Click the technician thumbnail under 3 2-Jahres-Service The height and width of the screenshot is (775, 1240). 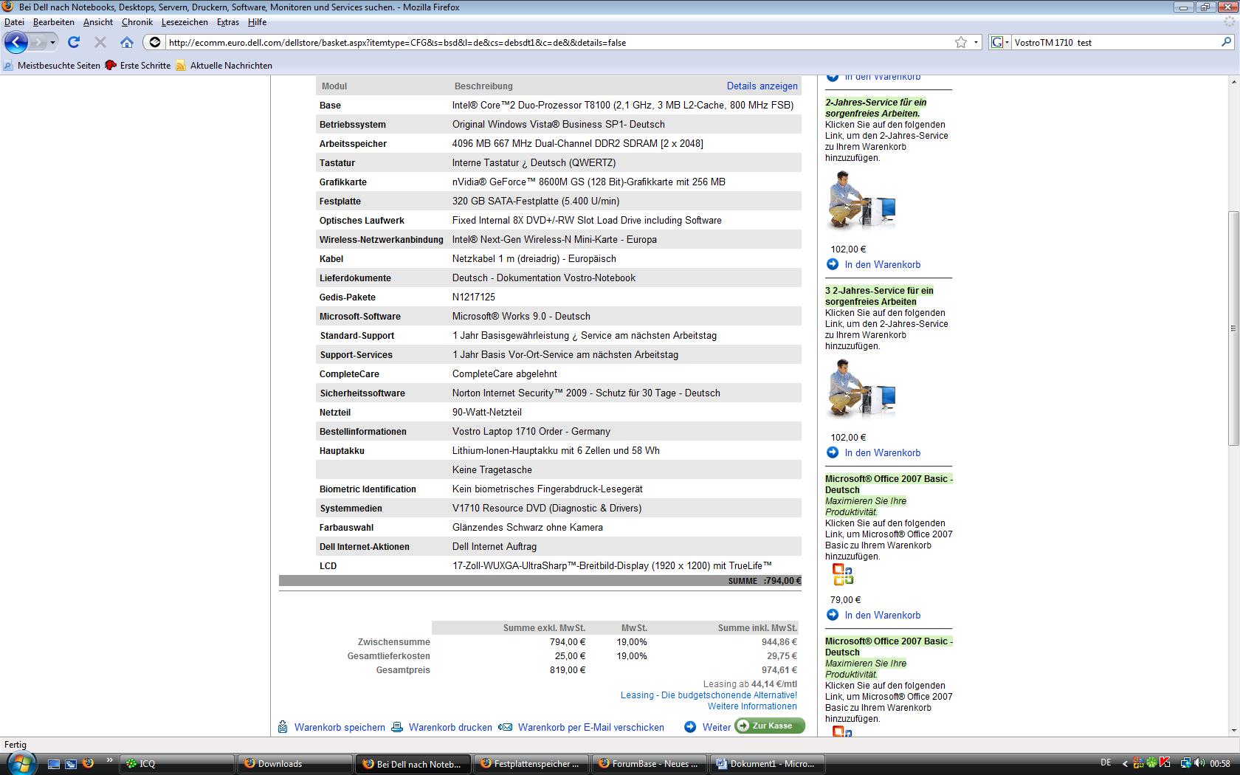point(862,389)
